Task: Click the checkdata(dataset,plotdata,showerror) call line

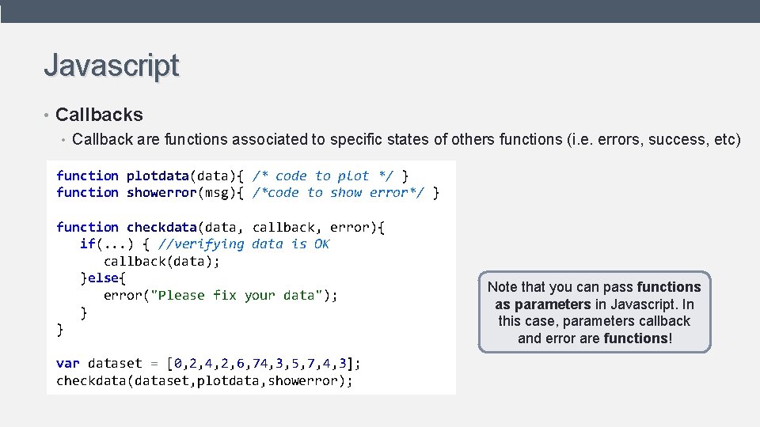Action: (204, 381)
